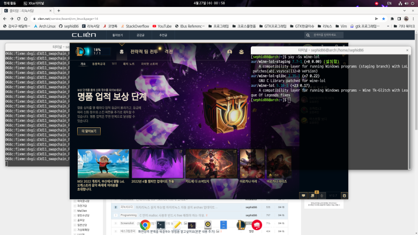Open Chrome three-dot menu
The image size is (418, 235).
pos(413,19)
